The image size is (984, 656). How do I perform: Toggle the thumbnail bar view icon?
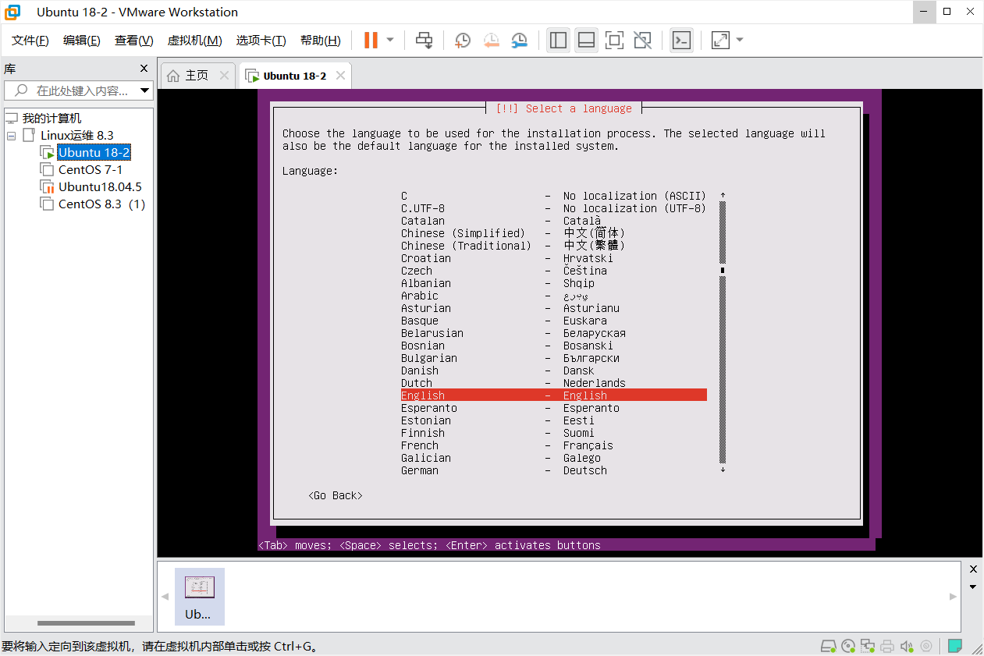coord(586,41)
